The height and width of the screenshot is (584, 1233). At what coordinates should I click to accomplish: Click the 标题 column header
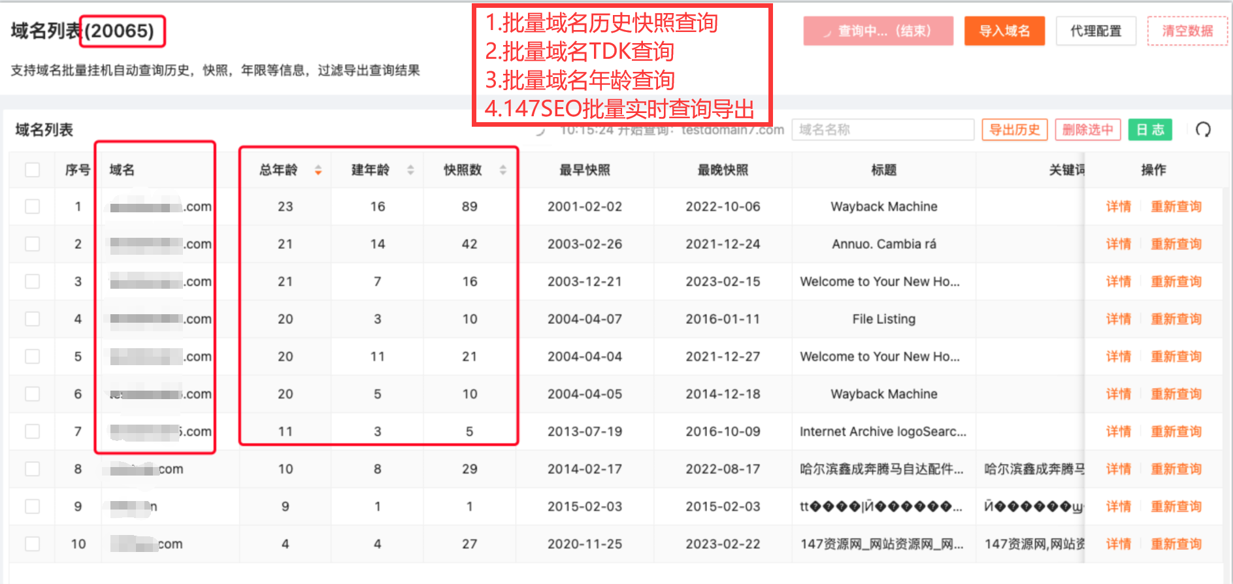point(884,170)
